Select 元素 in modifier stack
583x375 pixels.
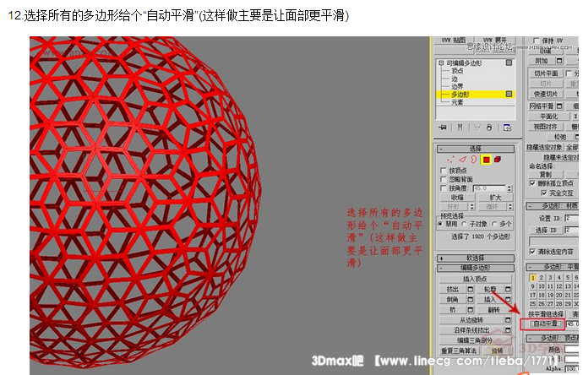point(457,102)
